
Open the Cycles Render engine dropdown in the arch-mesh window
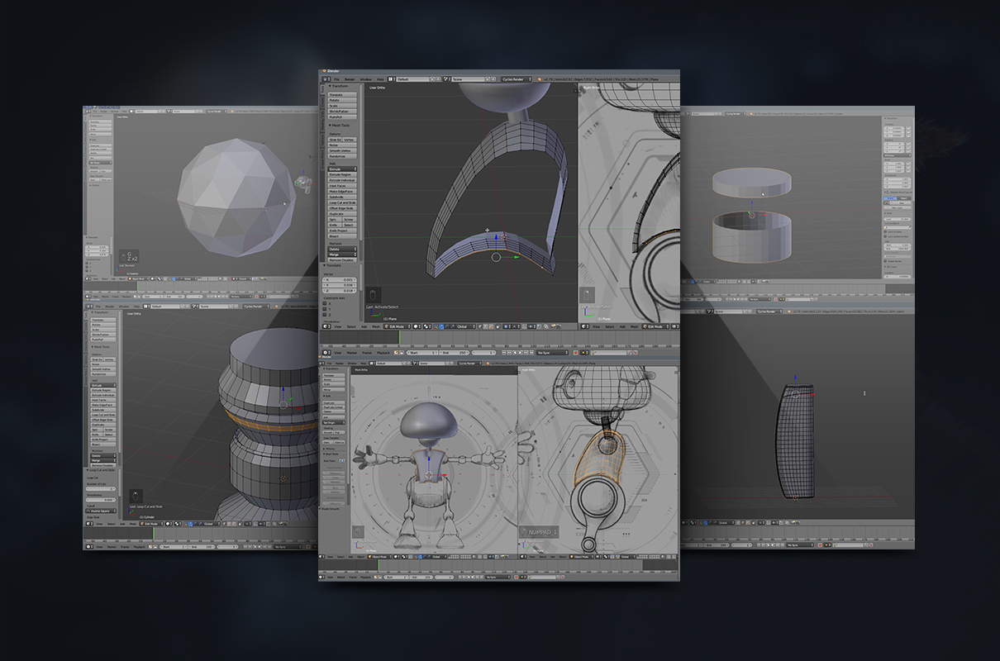tap(517, 79)
